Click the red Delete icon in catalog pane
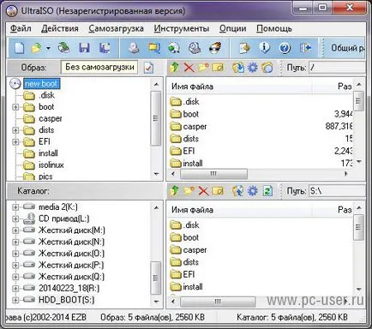Image resolution: width=372 pixels, height=329 pixels. pyautogui.click(x=203, y=191)
